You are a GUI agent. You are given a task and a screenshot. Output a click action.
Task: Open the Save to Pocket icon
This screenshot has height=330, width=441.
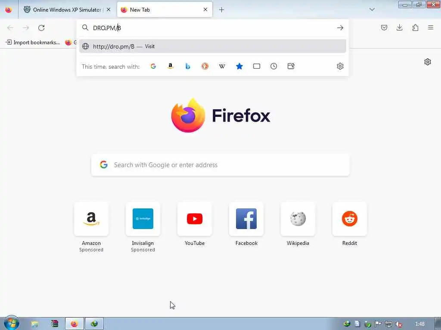coord(384,27)
